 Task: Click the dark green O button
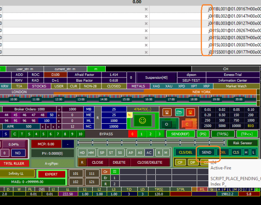[x=166, y=124]
